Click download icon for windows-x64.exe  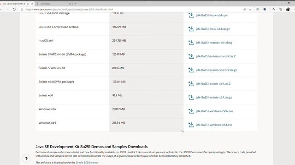pos(191,125)
